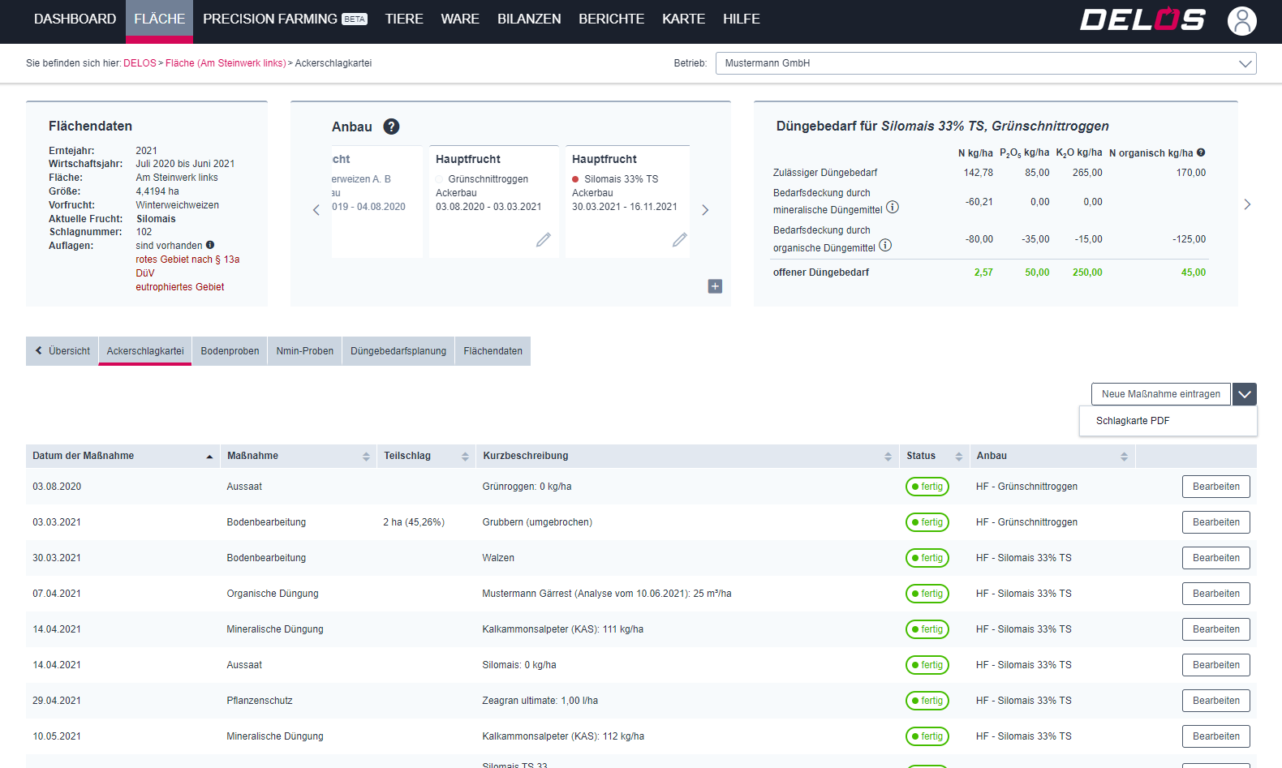
Task: Go back to the Übersicht tab
Action: point(62,351)
